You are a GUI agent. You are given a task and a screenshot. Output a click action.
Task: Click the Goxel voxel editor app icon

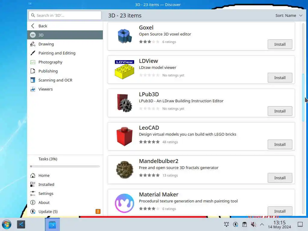click(x=124, y=36)
